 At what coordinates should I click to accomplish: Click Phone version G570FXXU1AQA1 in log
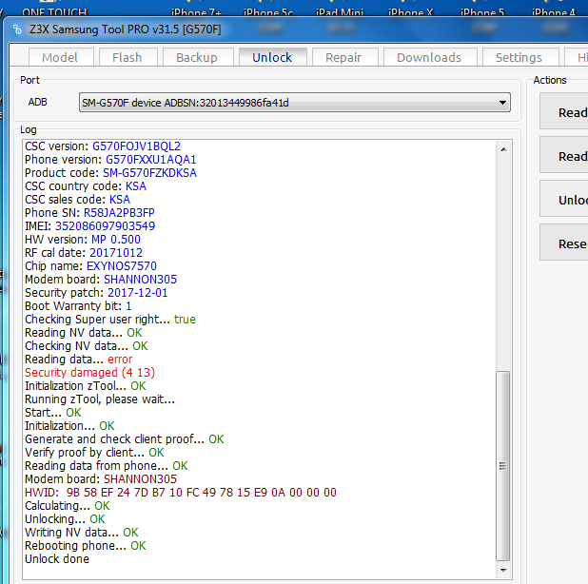[x=110, y=160]
